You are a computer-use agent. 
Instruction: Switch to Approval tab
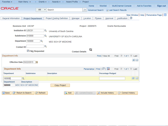tap(109, 18)
